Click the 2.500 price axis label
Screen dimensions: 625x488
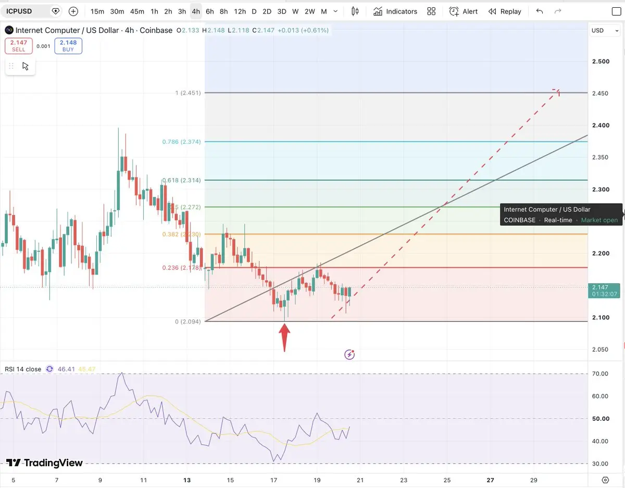click(x=601, y=61)
